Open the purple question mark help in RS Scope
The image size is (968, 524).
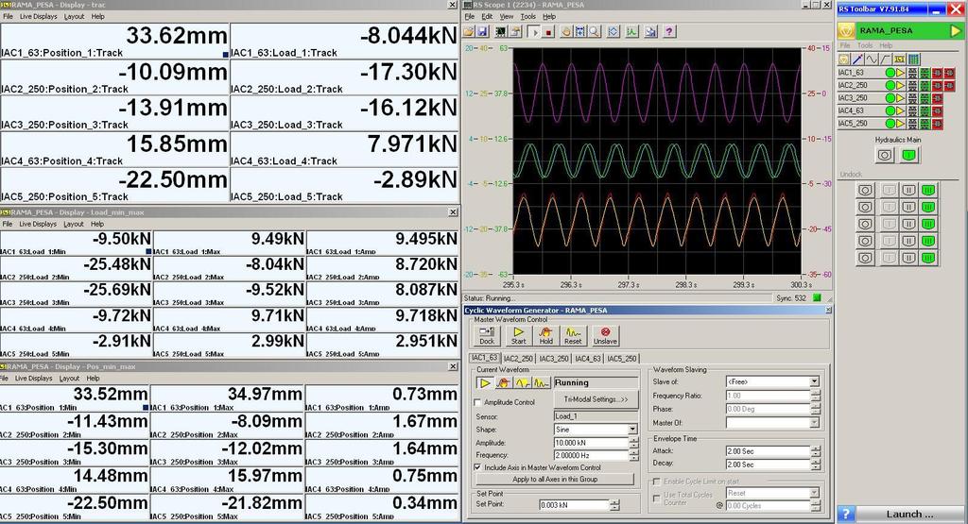point(669,31)
